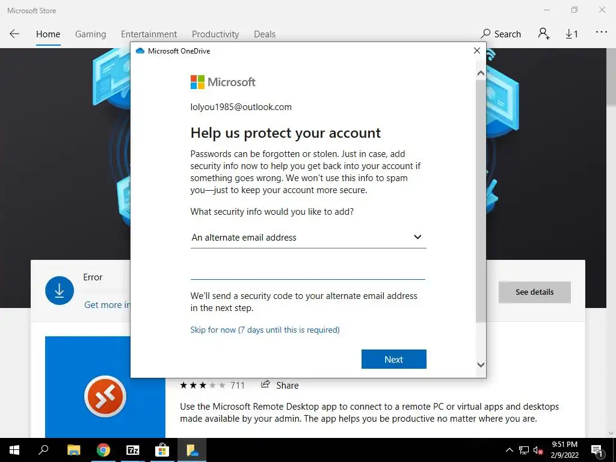Click the Share button
The image size is (616, 462).
pos(280,385)
